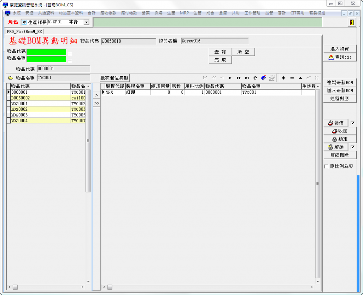Click the blue bookmark icon
Screen dimensions: 363x295
263,78
